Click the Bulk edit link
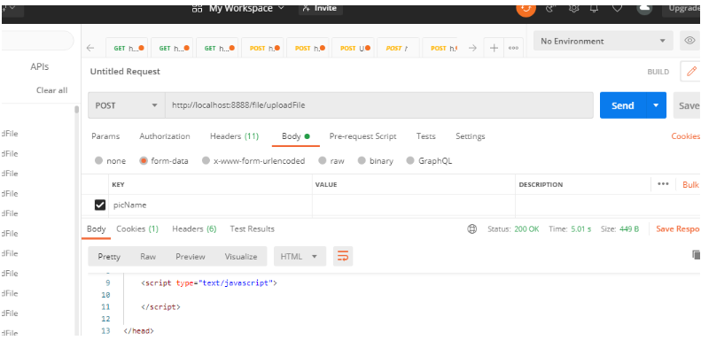The image size is (701, 348). pyautogui.click(x=690, y=184)
